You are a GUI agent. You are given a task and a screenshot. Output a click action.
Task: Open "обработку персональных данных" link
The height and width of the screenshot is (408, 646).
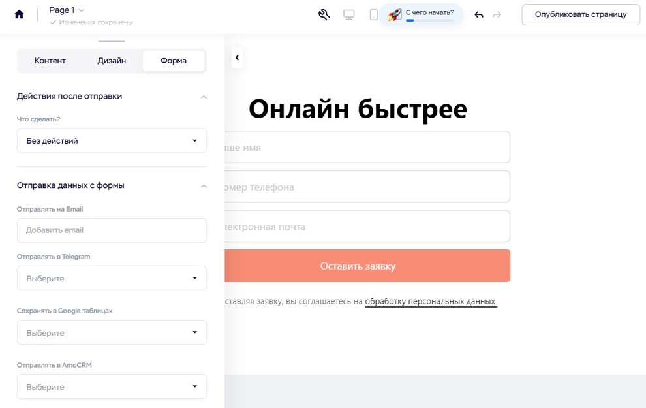430,301
